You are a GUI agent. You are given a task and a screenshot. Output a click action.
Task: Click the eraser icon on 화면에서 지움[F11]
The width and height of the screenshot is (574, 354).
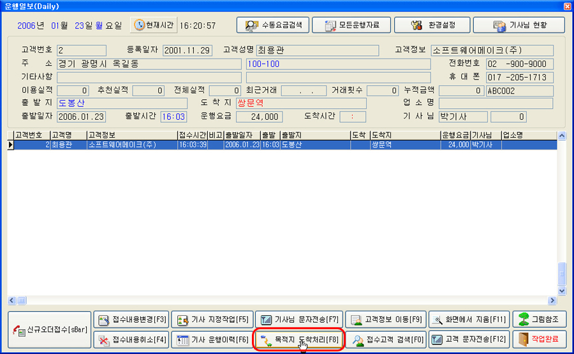(x=437, y=320)
